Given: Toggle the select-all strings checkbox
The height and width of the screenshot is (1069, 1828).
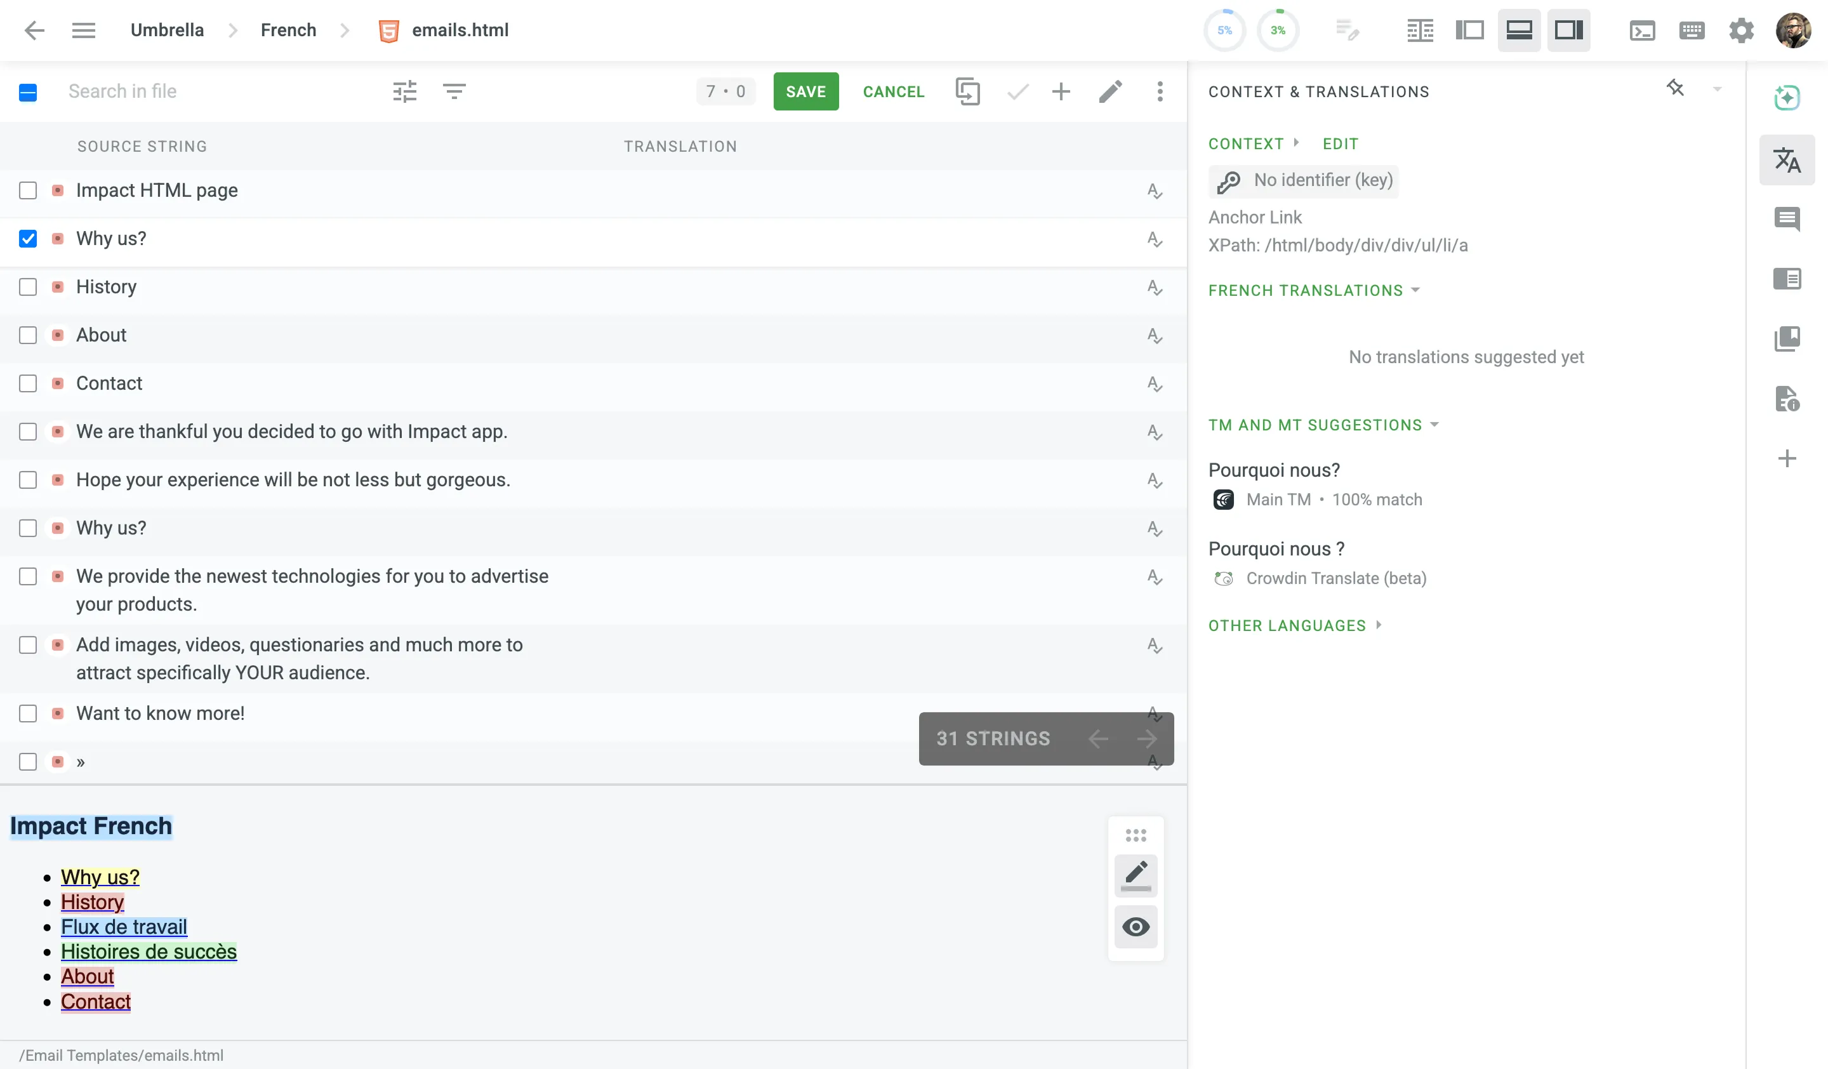Looking at the screenshot, I should 29,92.
